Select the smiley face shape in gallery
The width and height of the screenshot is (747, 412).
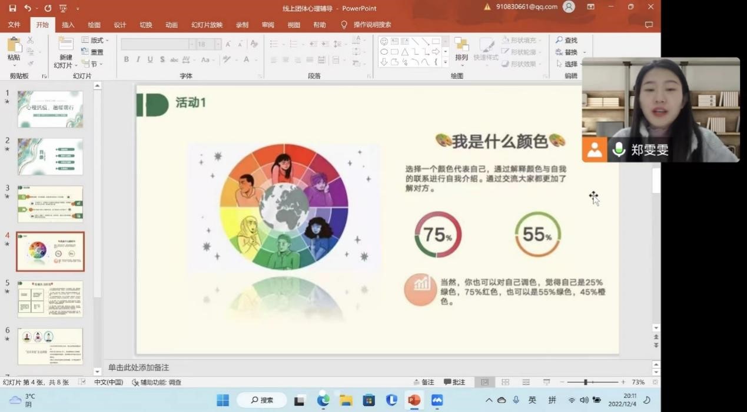pos(384,41)
